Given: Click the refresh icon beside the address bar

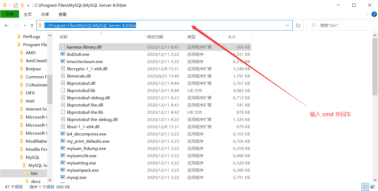Looking at the screenshot, I should (x=298, y=25).
